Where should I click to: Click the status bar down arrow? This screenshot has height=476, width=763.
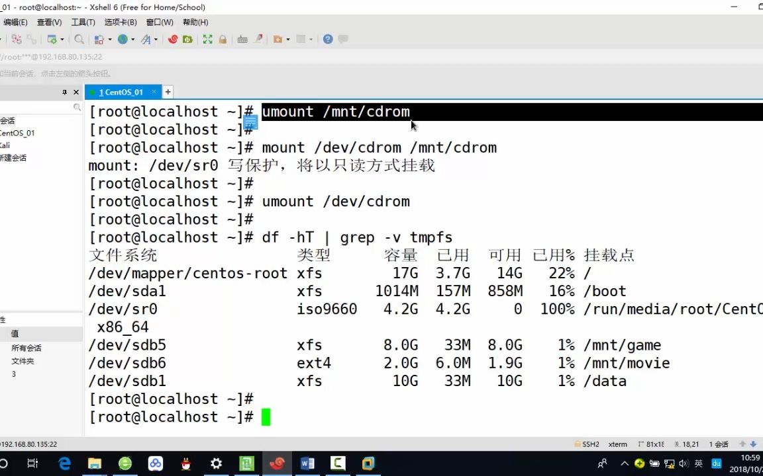[753, 444]
